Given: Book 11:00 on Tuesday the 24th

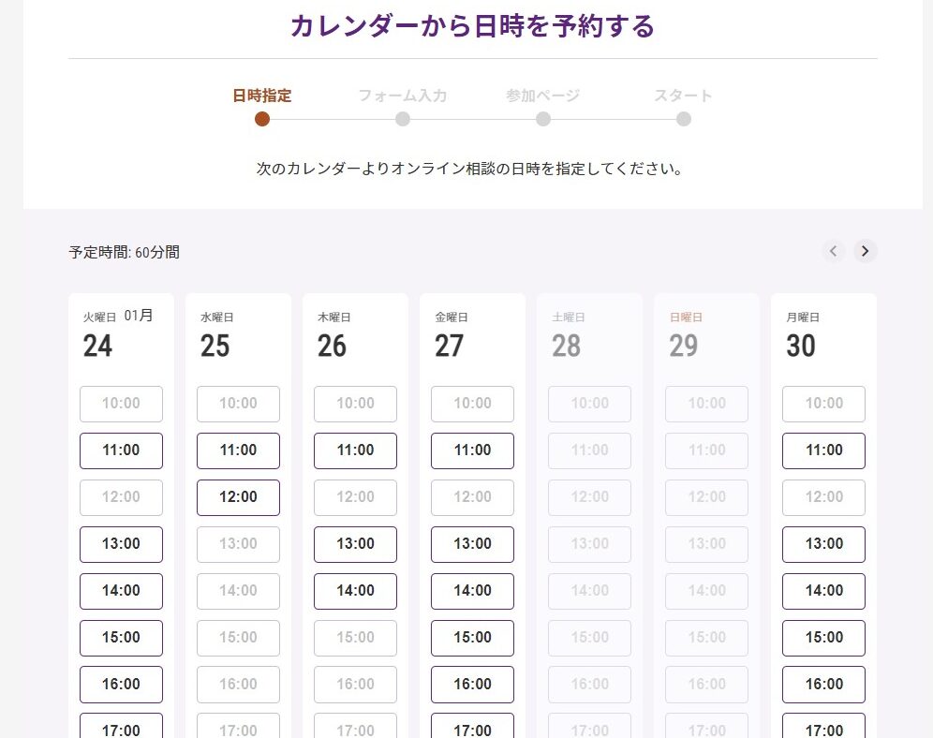Looking at the screenshot, I should [x=121, y=450].
